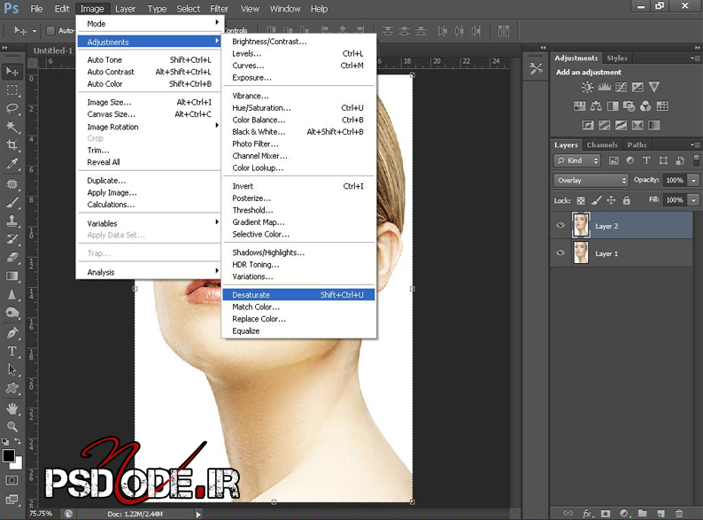Select the Move tool in toolbox
The width and height of the screenshot is (703, 520).
[12, 72]
